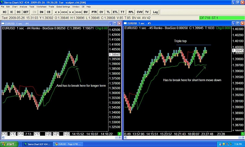This screenshot has width=245, height=147.
Task: Click the 1.40500 price axis label
Action: [114, 49]
